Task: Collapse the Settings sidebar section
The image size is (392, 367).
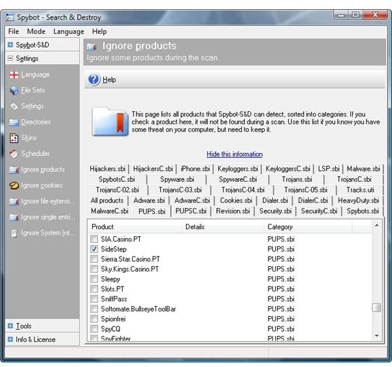Action: click(x=10, y=58)
